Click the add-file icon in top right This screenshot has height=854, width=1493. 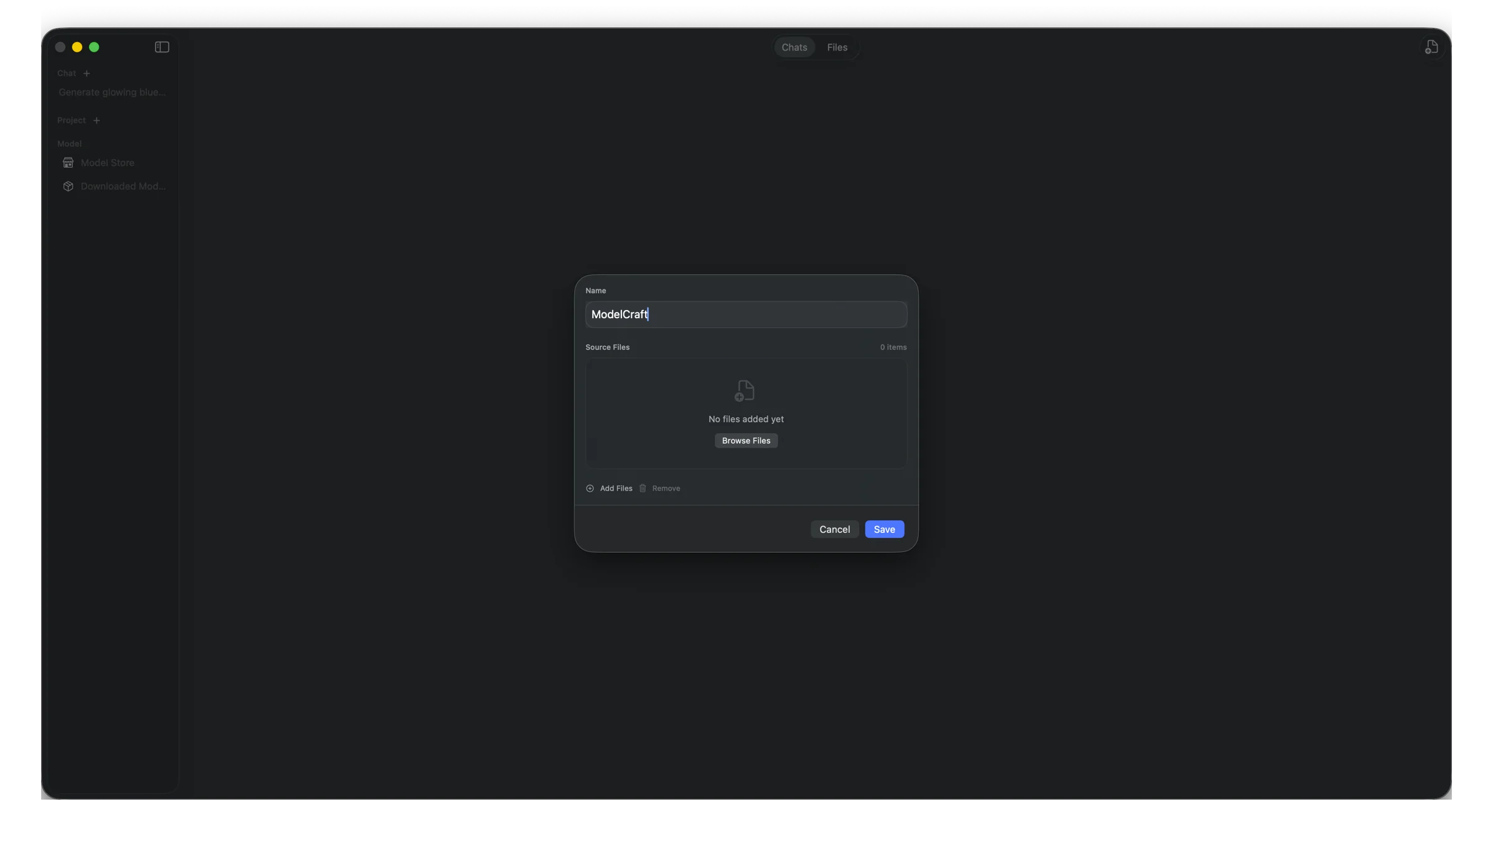pyautogui.click(x=1431, y=47)
